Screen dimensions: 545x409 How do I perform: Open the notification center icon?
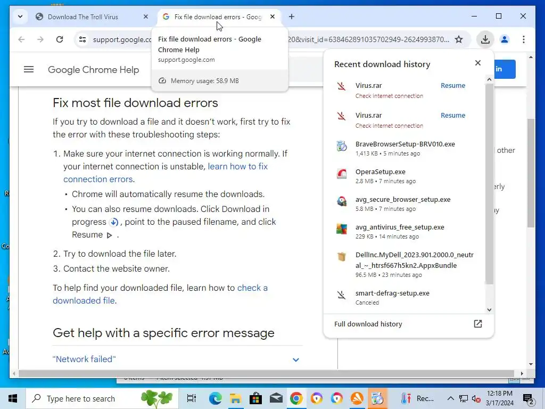(528, 399)
